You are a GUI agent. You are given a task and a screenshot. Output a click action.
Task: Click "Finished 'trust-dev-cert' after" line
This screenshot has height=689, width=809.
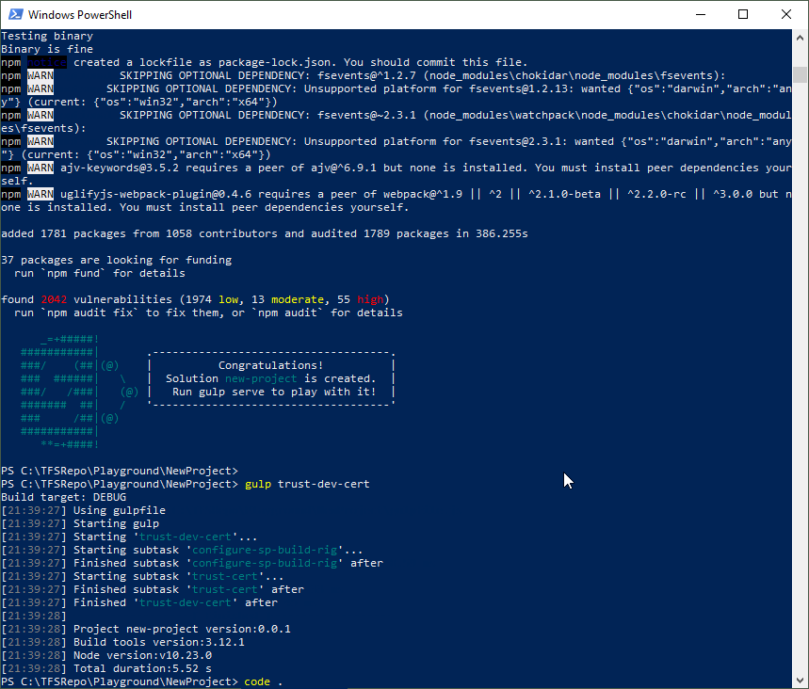click(x=139, y=602)
